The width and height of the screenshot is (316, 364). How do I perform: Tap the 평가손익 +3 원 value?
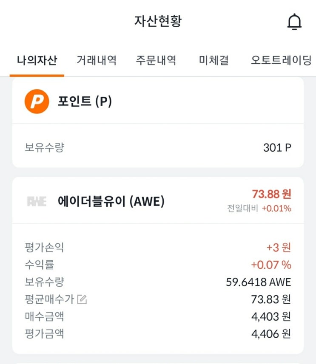point(279,247)
